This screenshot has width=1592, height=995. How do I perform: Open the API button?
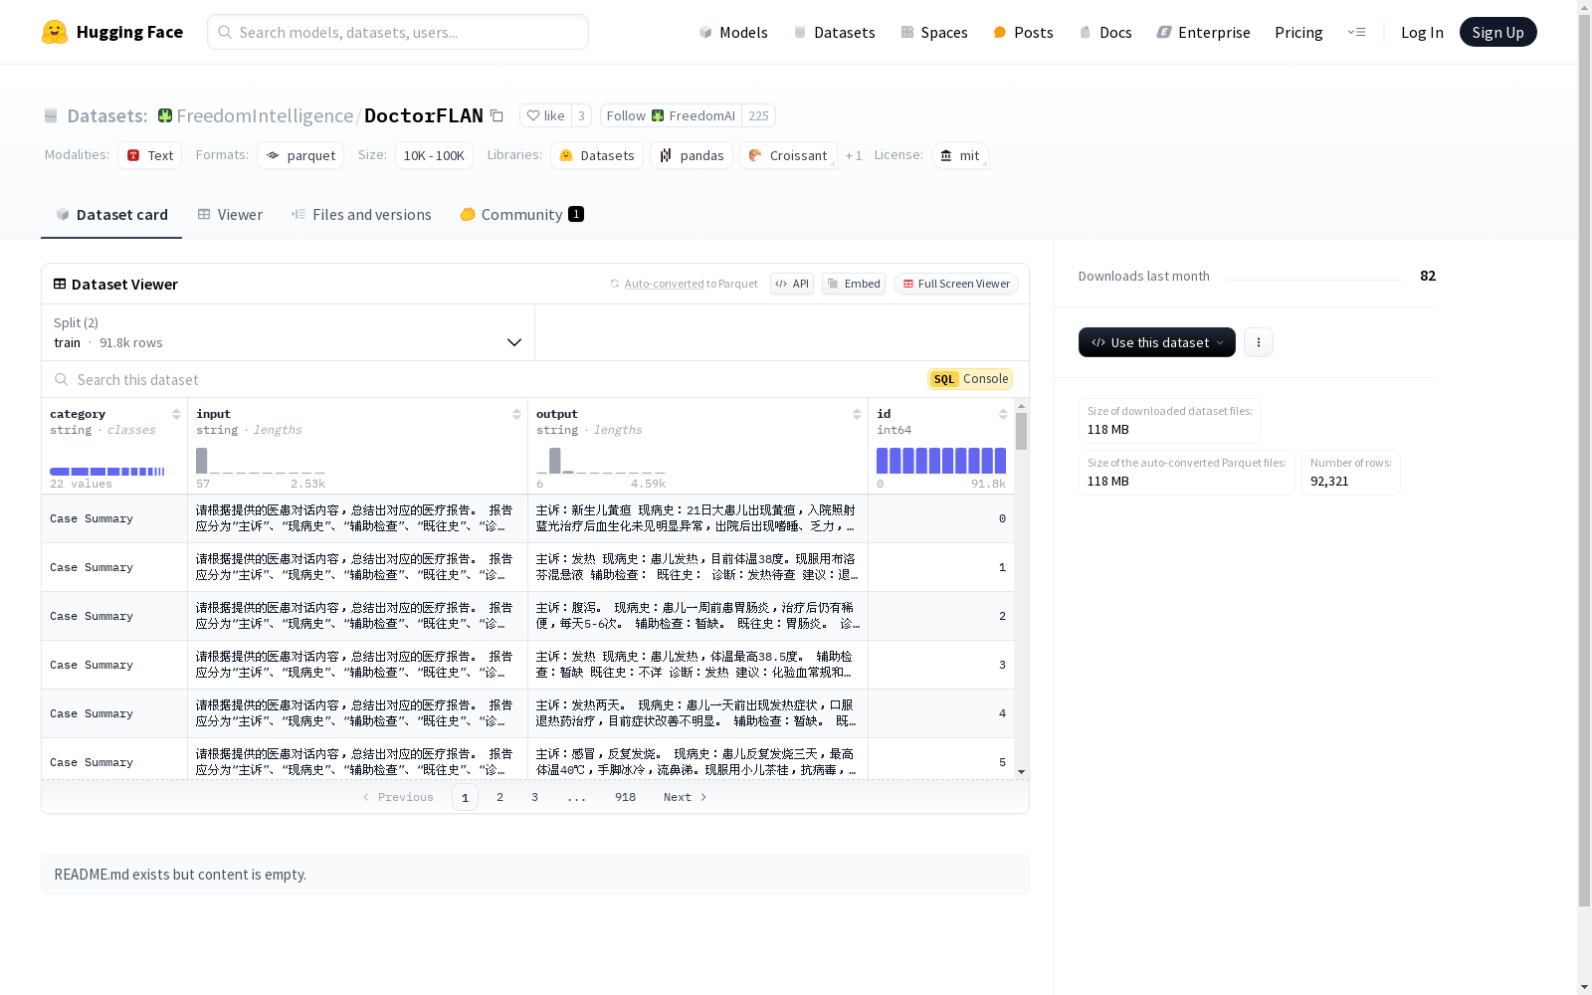tap(792, 284)
